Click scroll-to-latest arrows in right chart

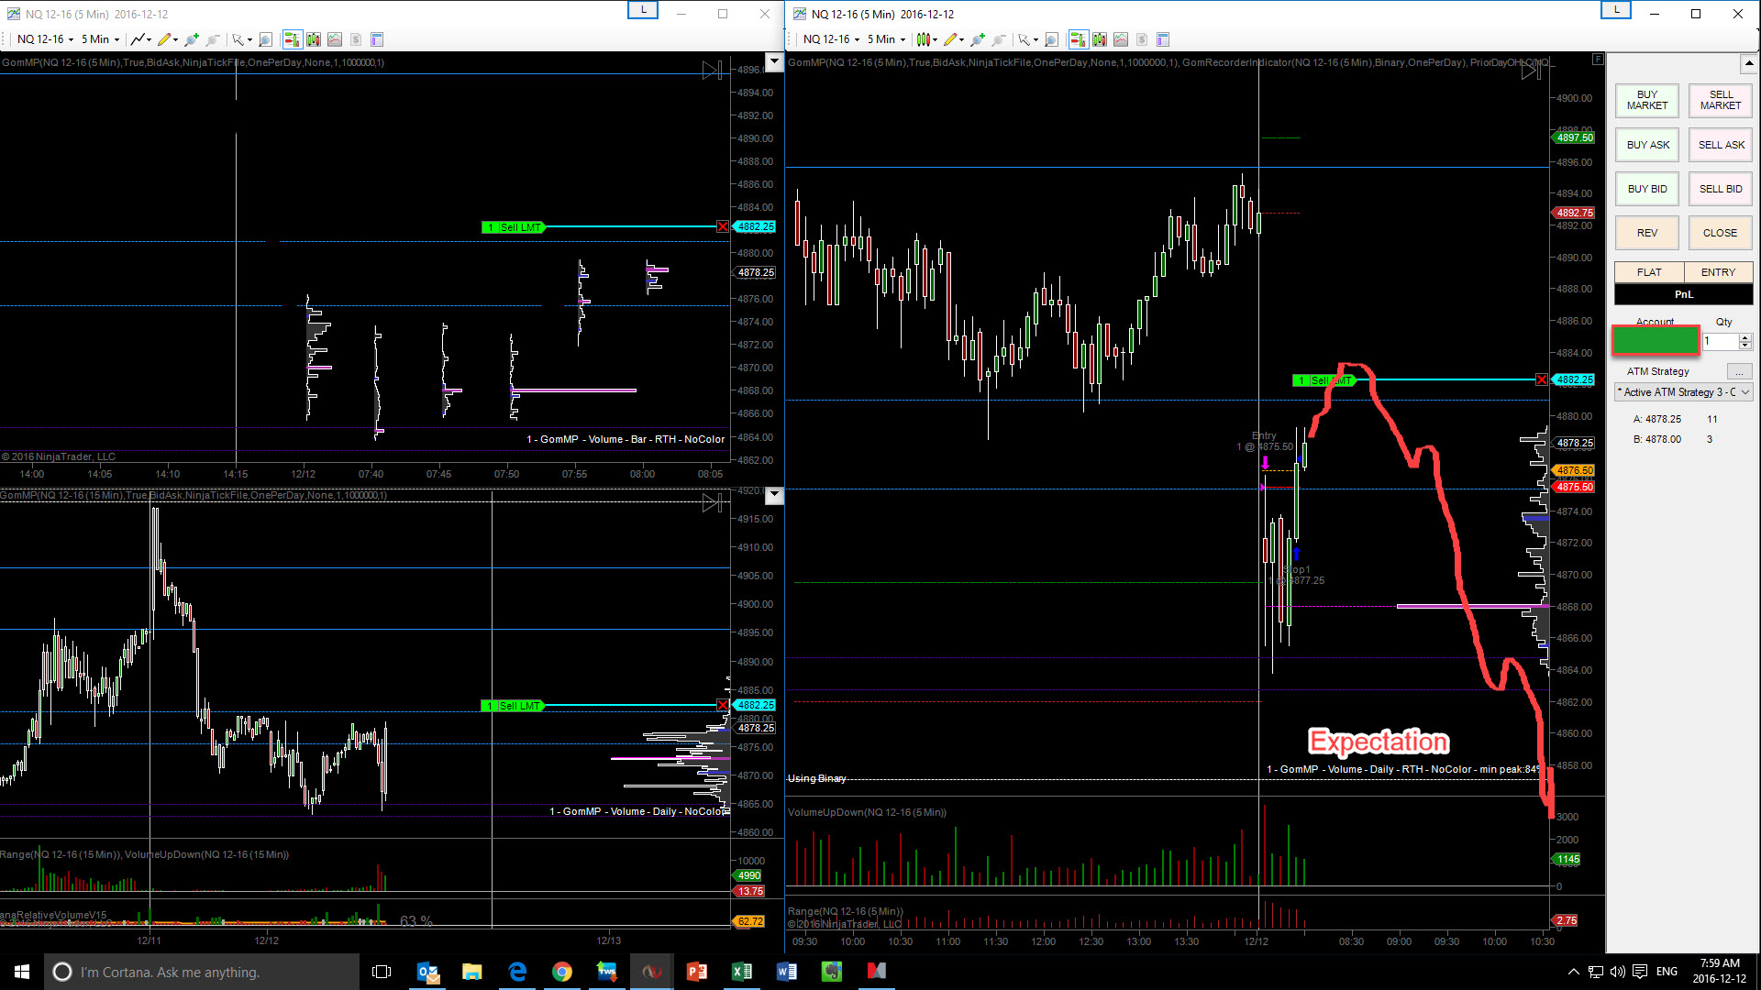point(1531,71)
